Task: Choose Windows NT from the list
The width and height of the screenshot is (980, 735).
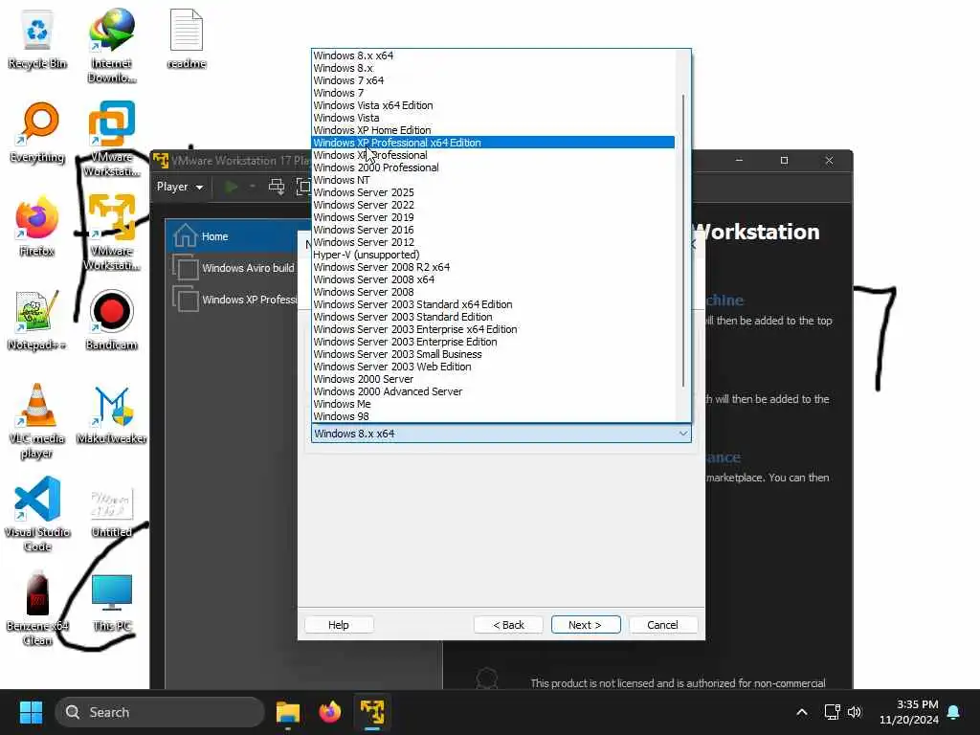Action: [493, 180]
